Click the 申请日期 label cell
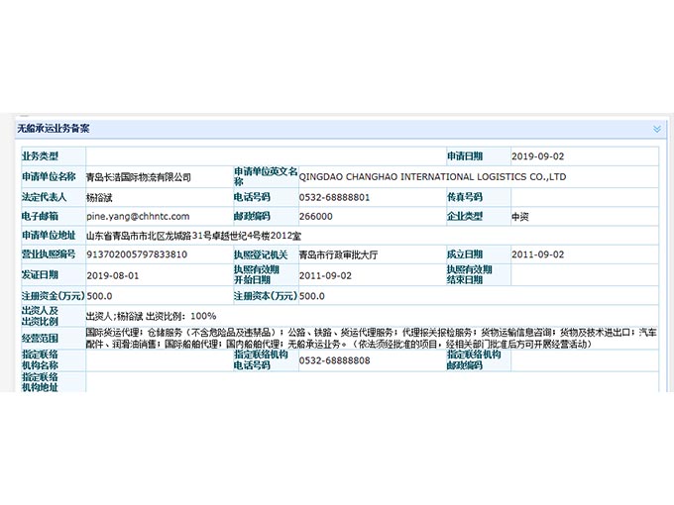The height and width of the screenshot is (505, 674). (479, 156)
